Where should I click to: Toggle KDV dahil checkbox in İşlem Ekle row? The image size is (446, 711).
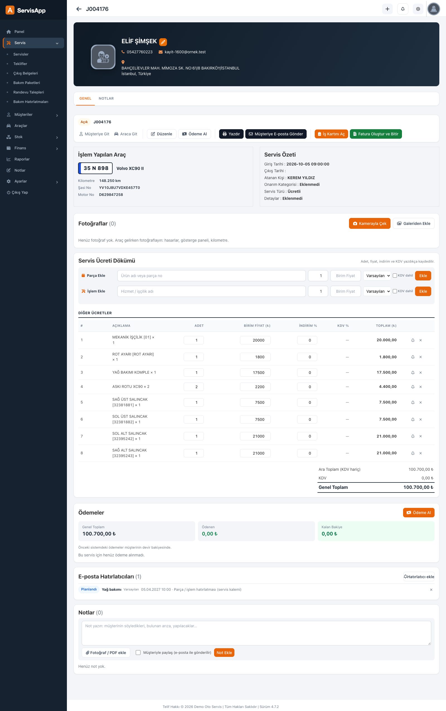point(395,291)
